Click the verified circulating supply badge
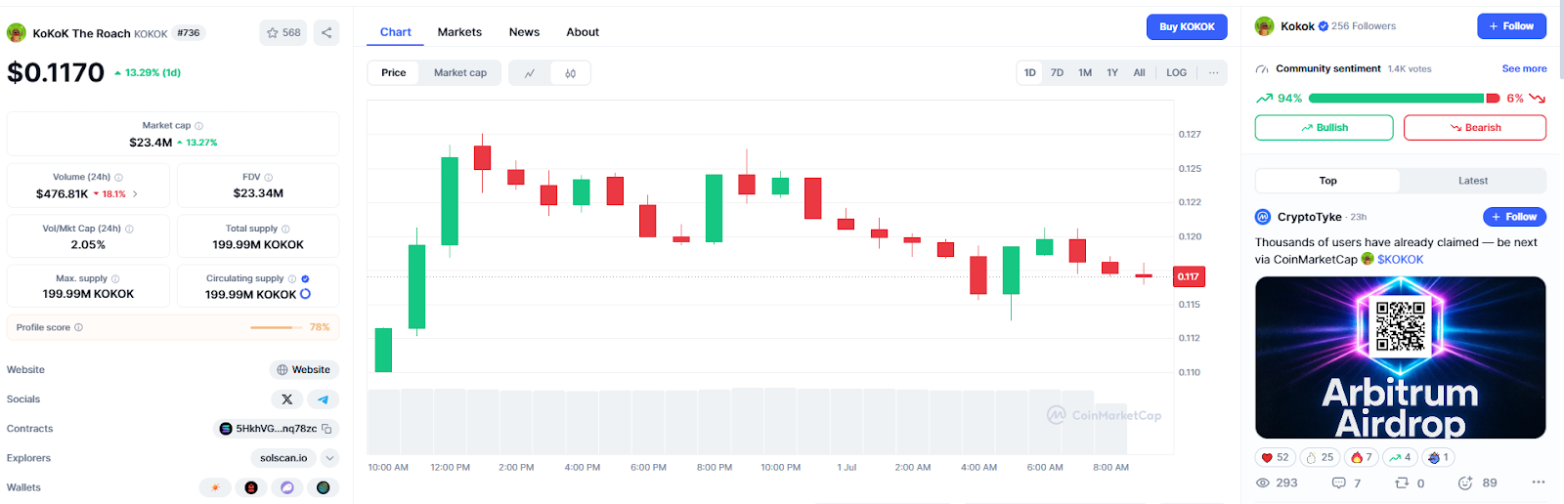This screenshot has width=1564, height=504. (306, 279)
